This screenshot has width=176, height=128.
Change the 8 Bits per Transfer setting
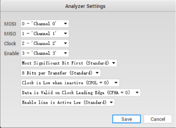pos(61,73)
